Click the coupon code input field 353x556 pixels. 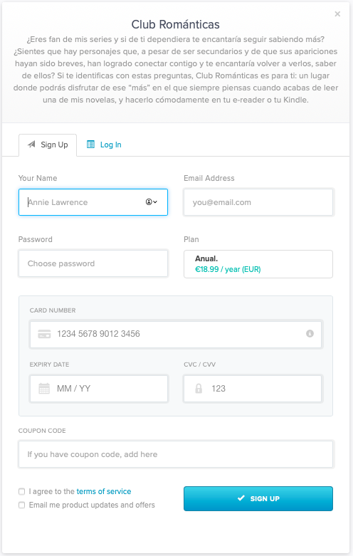[176, 454]
